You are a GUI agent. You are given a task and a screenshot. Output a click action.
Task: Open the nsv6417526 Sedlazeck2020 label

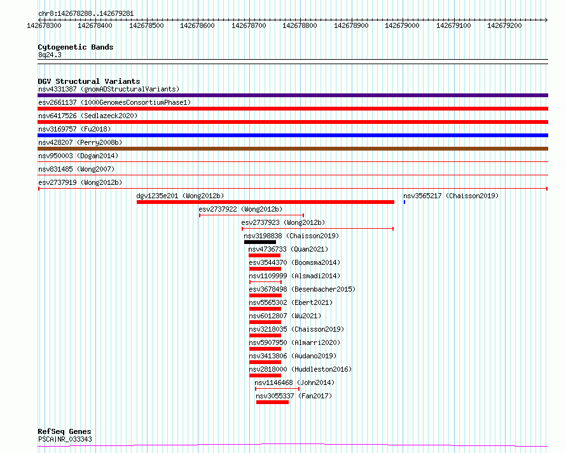click(x=88, y=116)
